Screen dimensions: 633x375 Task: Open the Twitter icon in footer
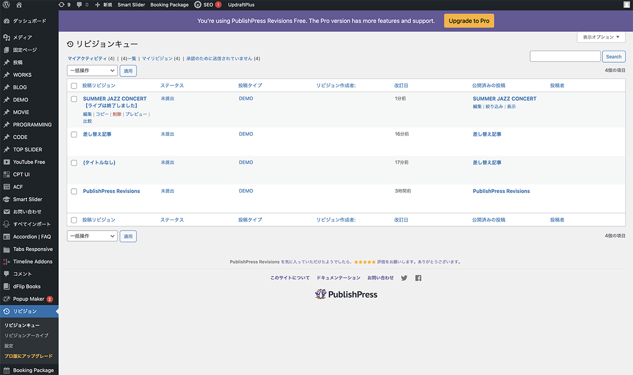click(404, 278)
